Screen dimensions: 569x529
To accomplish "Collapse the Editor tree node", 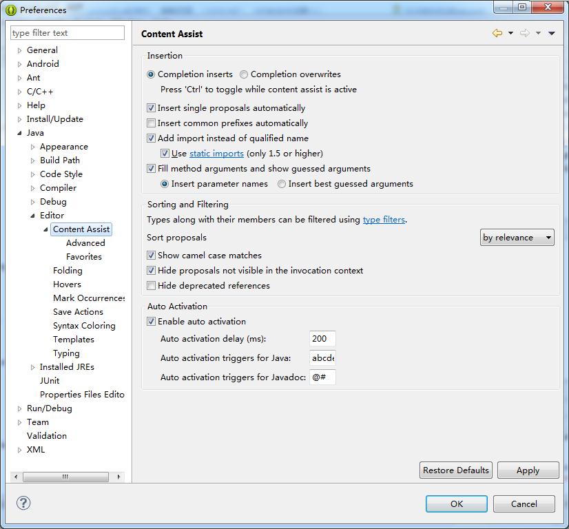I will pyautogui.click(x=32, y=216).
